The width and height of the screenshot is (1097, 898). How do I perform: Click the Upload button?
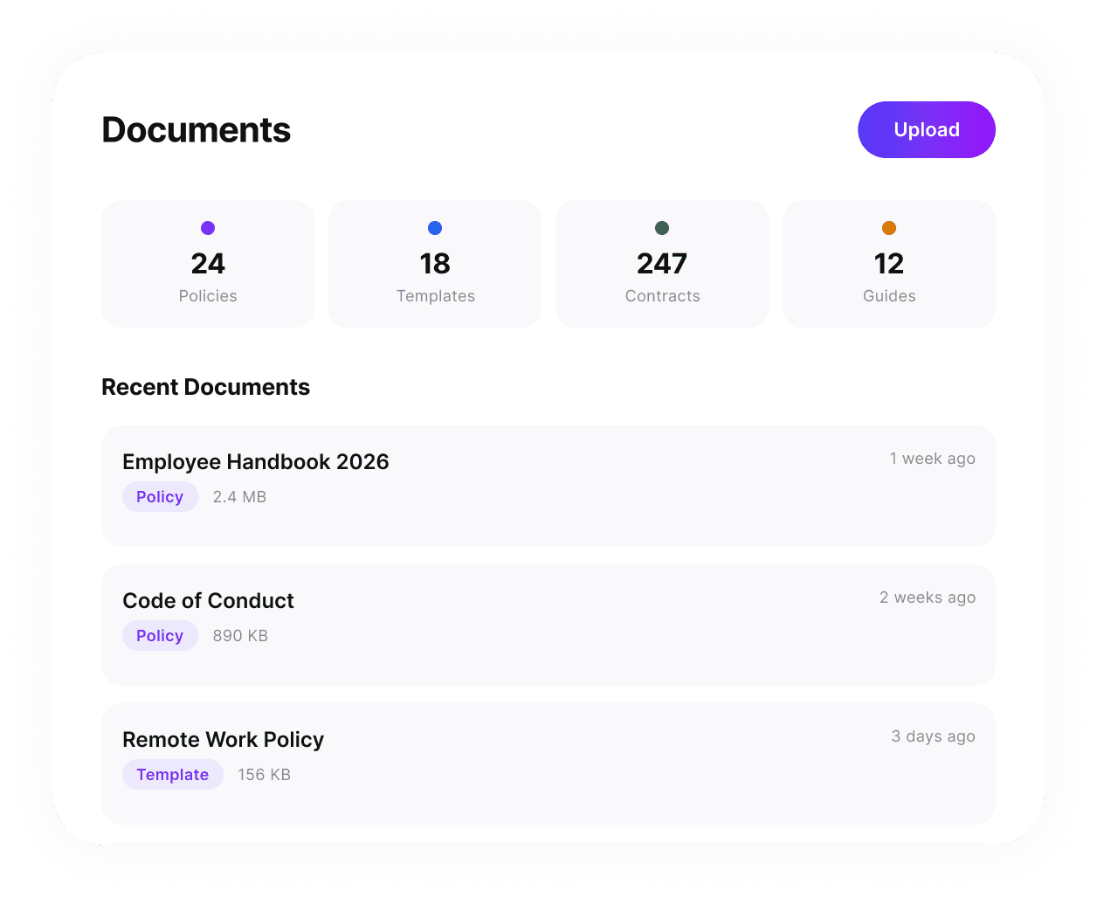coord(926,129)
